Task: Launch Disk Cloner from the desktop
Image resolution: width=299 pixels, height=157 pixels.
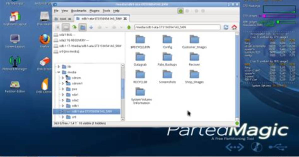Action: pyautogui.click(x=44, y=86)
